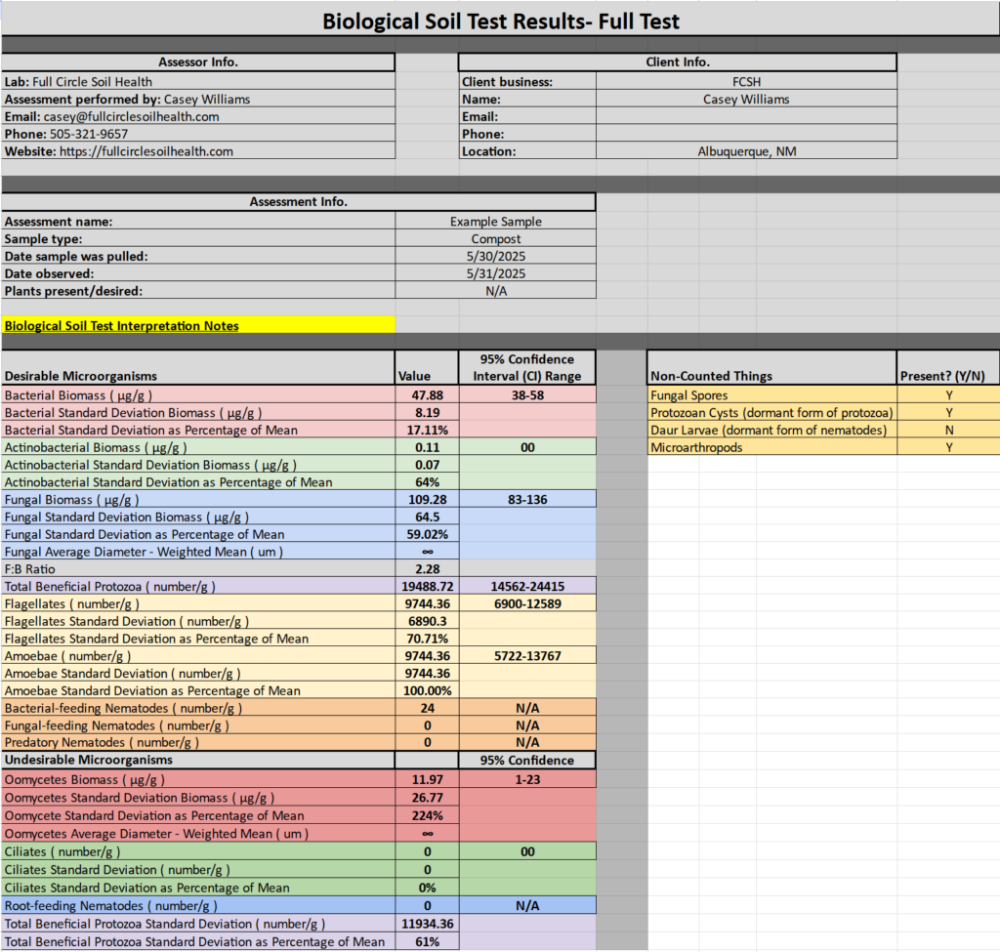This screenshot has width=1000, height=952.
Task: Click the Oomycetes Biomass value 11.97
Action: click(427, 780)
